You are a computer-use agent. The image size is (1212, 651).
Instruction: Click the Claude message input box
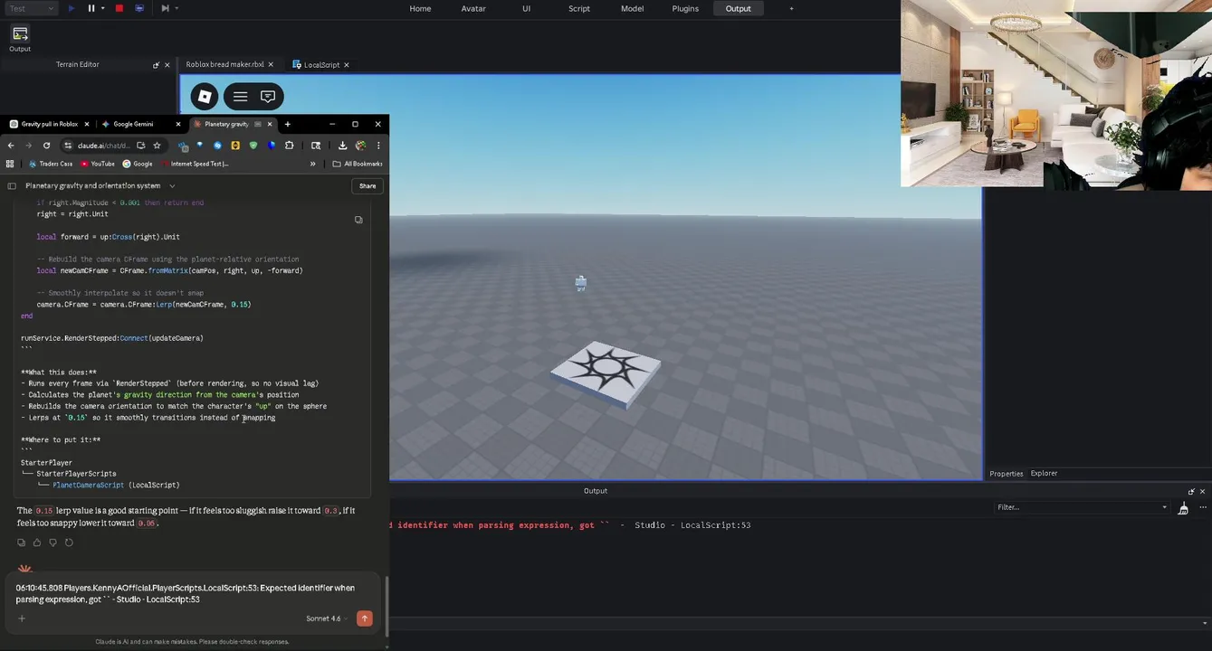194,593
